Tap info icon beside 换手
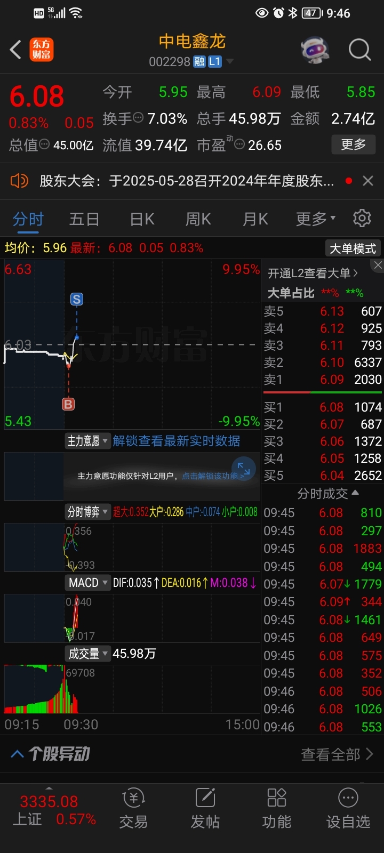This screenshot has width=384, height=853. click(138, 118)
